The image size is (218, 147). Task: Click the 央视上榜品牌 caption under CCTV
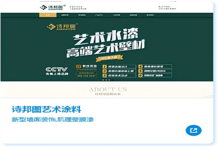pos(57,74)
